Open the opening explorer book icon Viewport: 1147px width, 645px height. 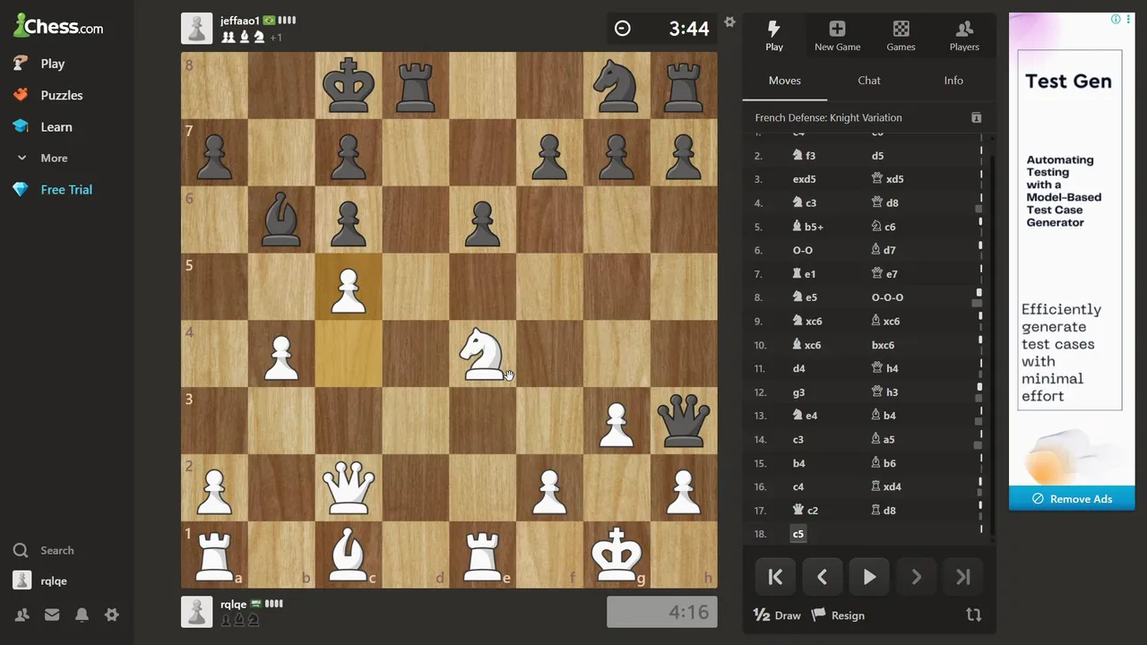[977, 117]
